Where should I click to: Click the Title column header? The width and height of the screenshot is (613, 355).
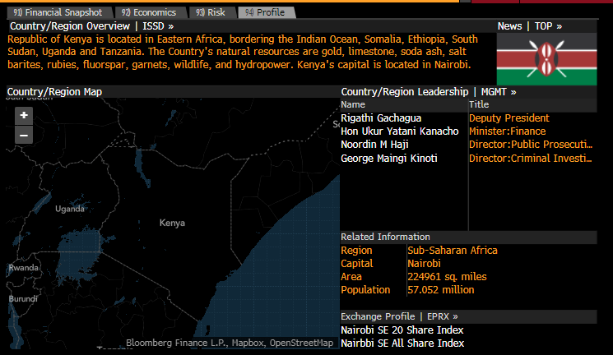pos(479,104)
